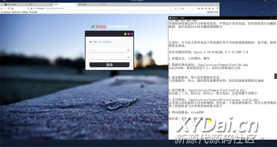Image resolution: width=277 pixels, height=147 pixels.
Task: Click Notepad line with Nginx 1.18.0-MySQL 5.7.31-PHP-7.0
Action: coord(209,52)
